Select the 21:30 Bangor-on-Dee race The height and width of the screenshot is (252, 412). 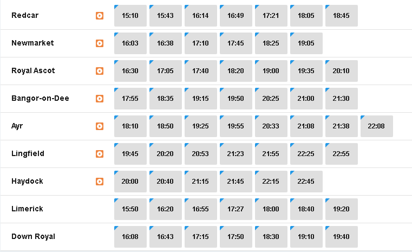(x=342, y=99)
